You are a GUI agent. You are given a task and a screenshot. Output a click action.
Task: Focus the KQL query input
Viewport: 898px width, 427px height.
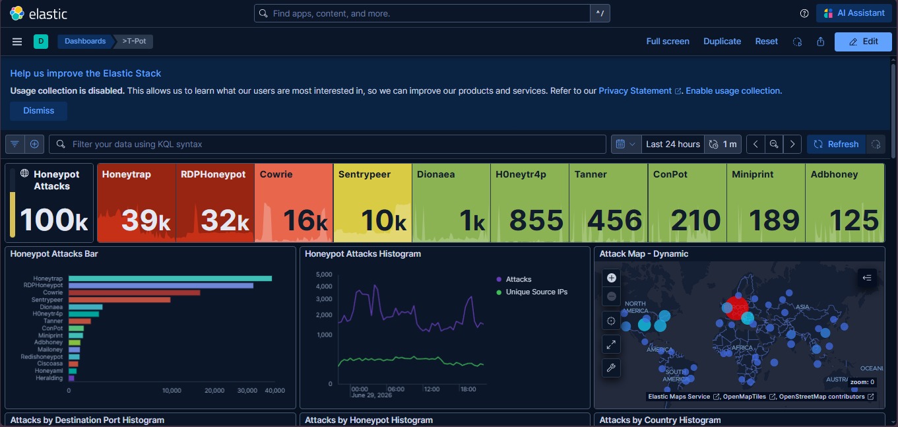(328, 144)
